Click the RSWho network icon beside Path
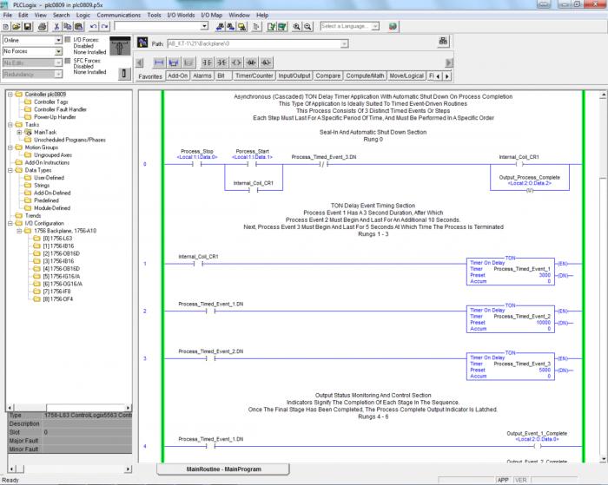608x485 pixels. (445, 42)
